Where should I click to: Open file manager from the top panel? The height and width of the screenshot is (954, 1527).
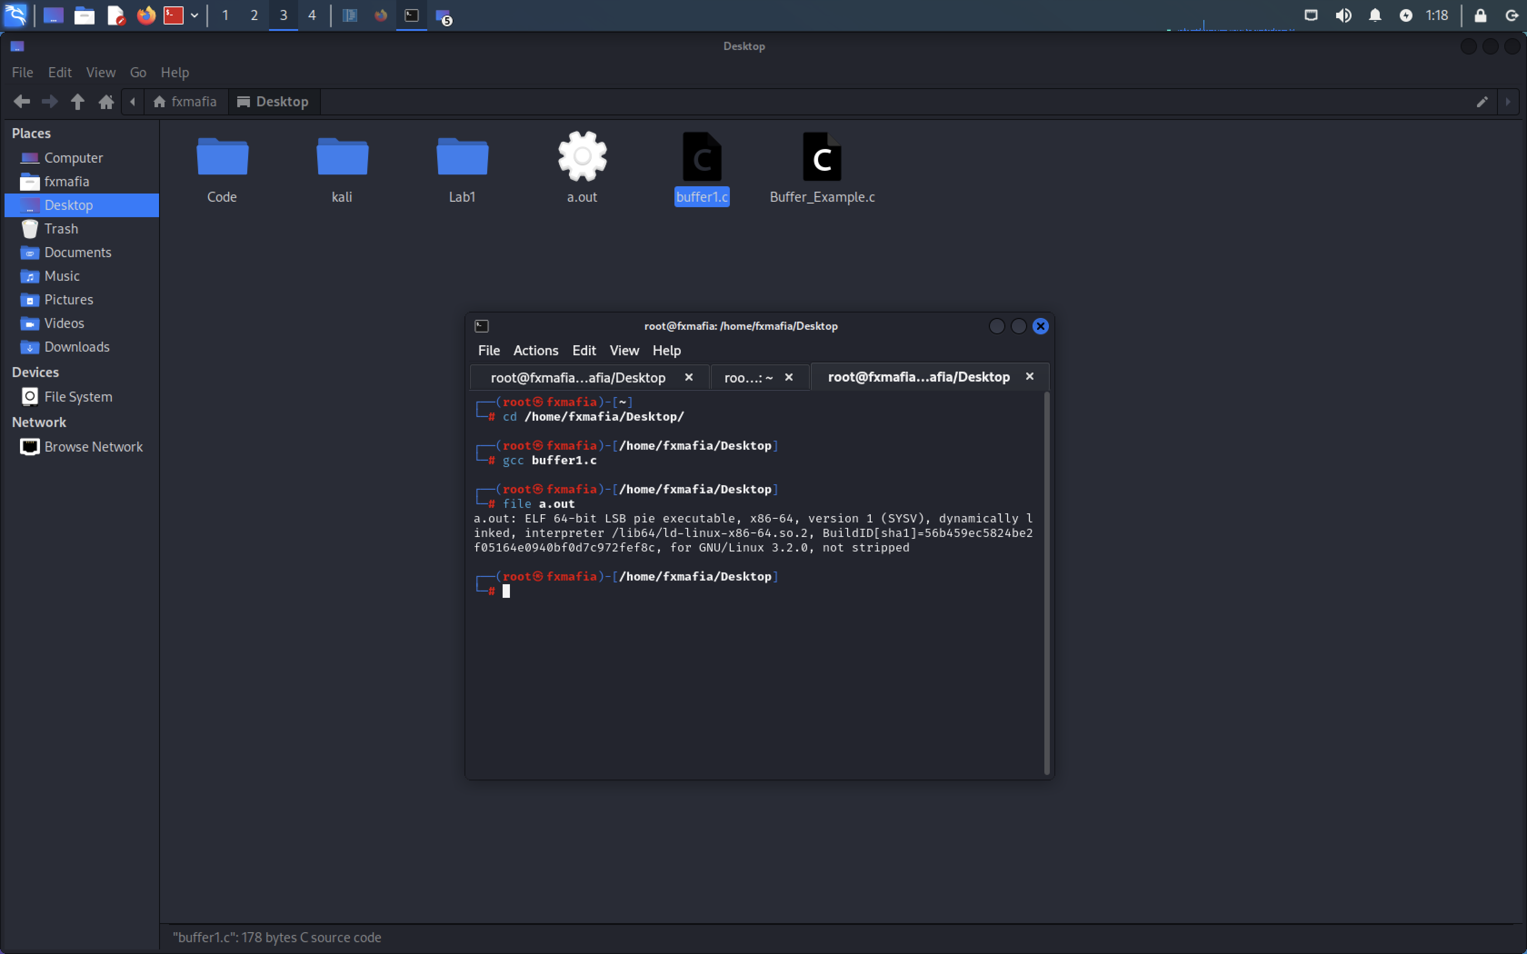[x=84, y=15]
